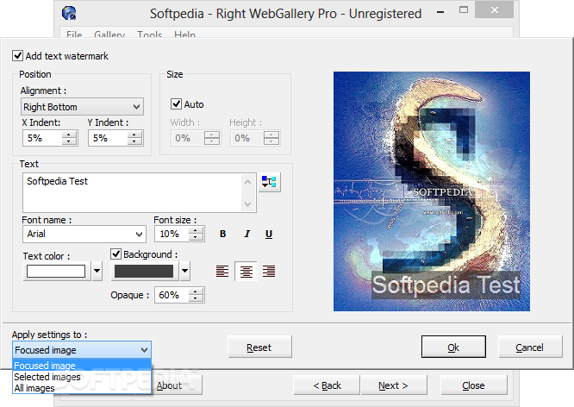Click the insert macro icon beside the text box
The image size is (574, 407).
pos(269,182)
